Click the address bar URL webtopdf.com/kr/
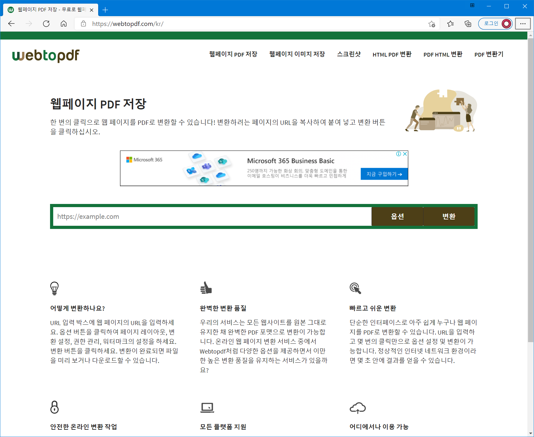This screenshot has width=534, height=437. pos(128,24)
